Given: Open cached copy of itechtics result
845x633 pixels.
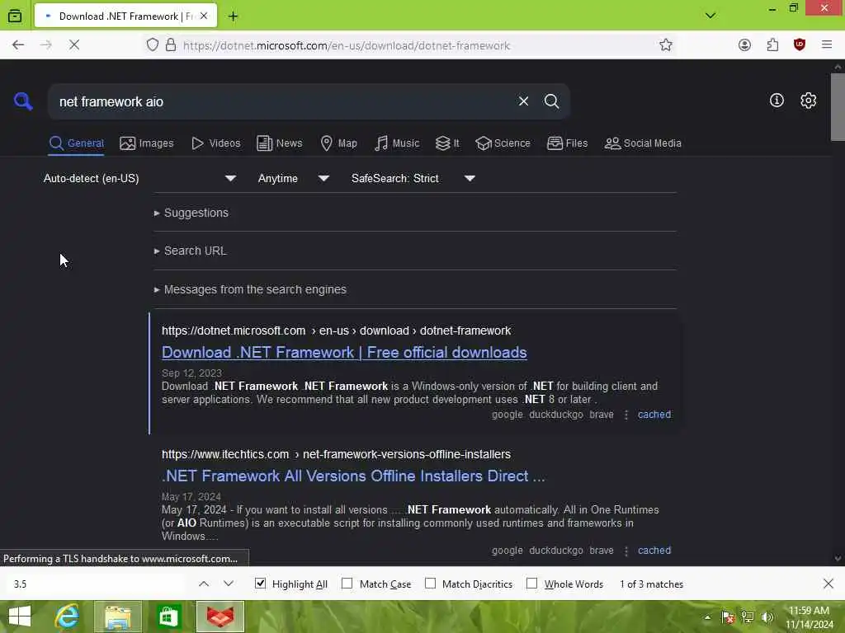Looking at the screenshot, I should (x=654, y=551).
